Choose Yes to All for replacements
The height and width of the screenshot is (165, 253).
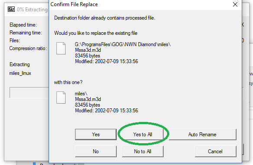tap(143, 135)
